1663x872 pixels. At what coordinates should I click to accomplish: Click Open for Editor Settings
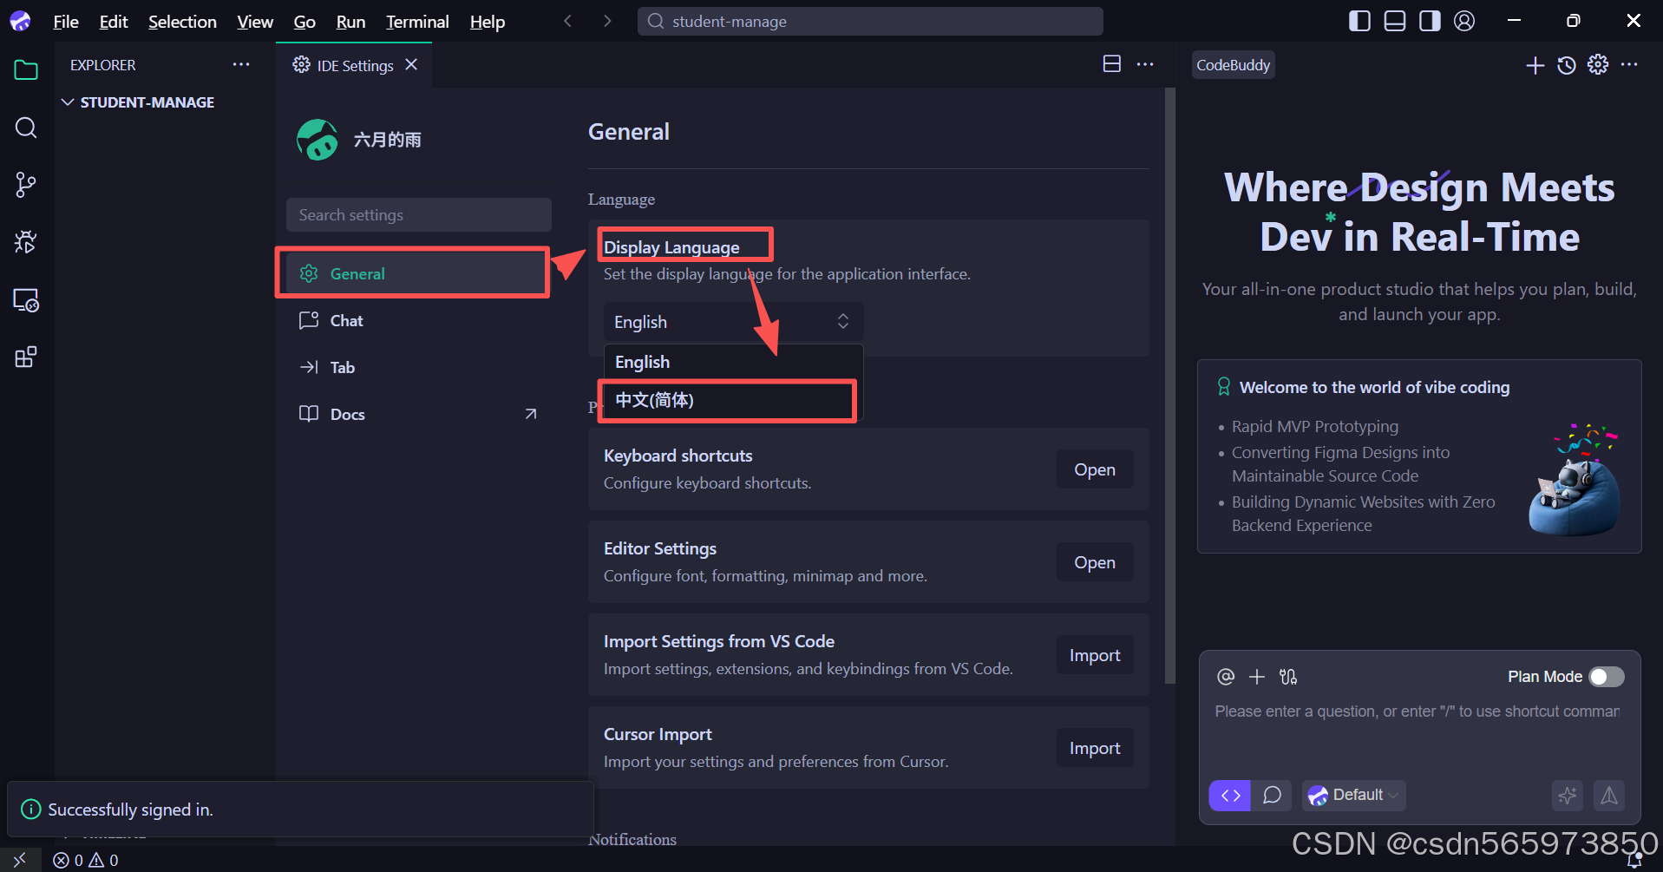coord(1095,562)
